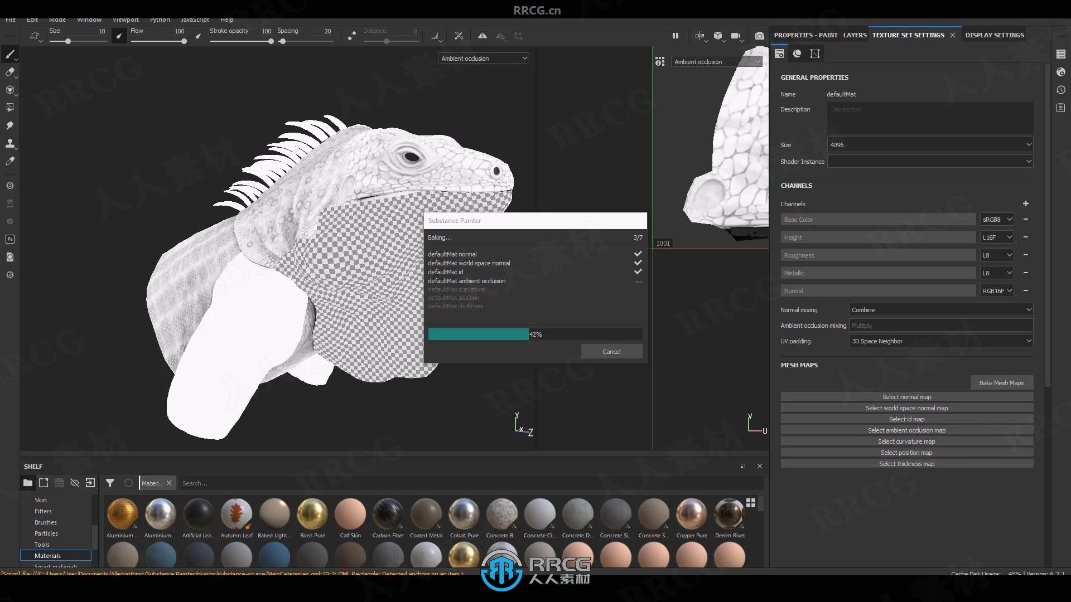Toggle size pen pressure brush button
The height and width of the screenshot is (602, 1071).
tap(119, 36)
